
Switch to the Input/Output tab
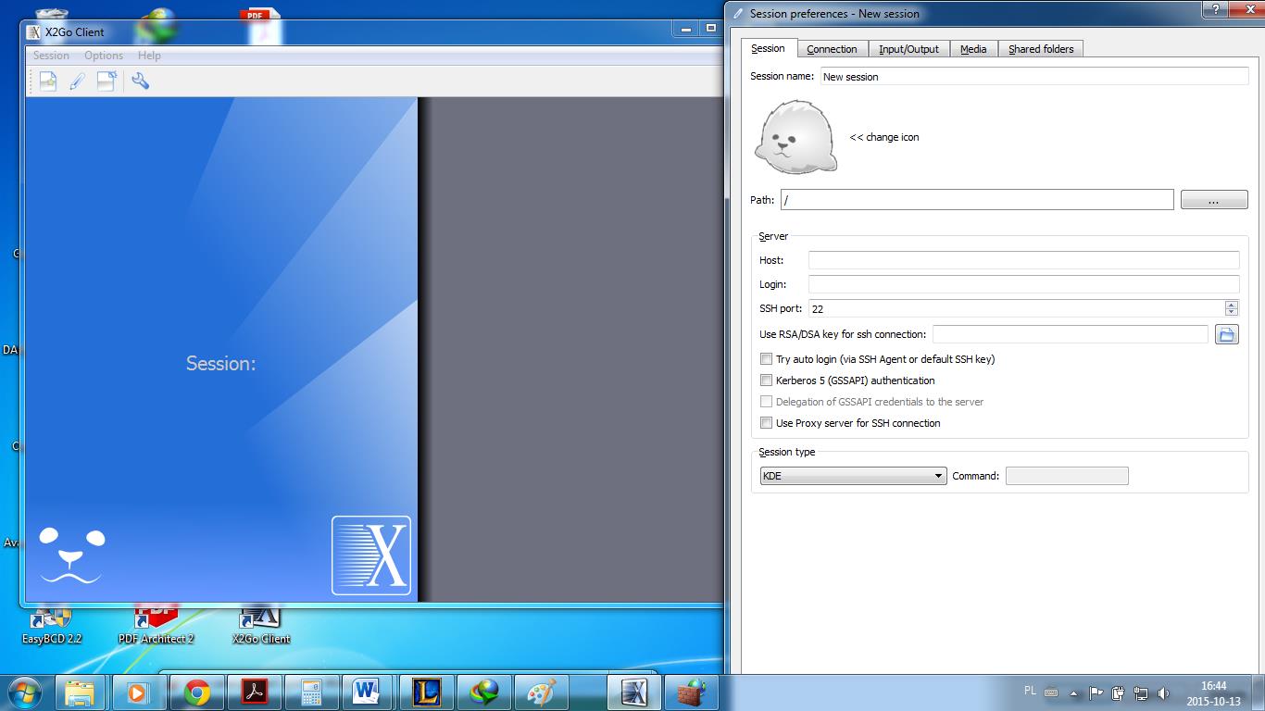pos(908,49)
